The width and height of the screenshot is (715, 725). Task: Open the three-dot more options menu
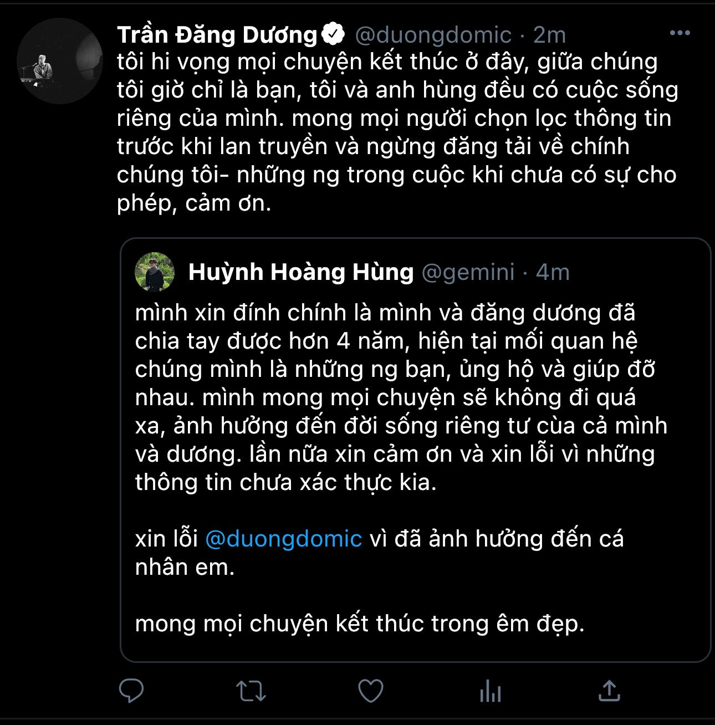[680, 33]
